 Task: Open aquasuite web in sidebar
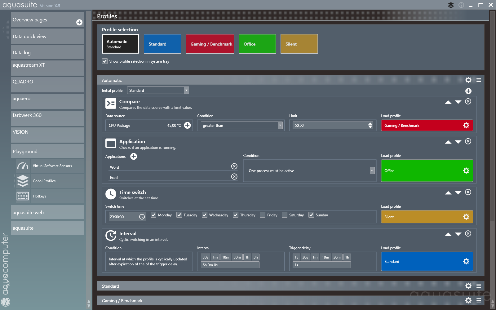coord(47,212)
